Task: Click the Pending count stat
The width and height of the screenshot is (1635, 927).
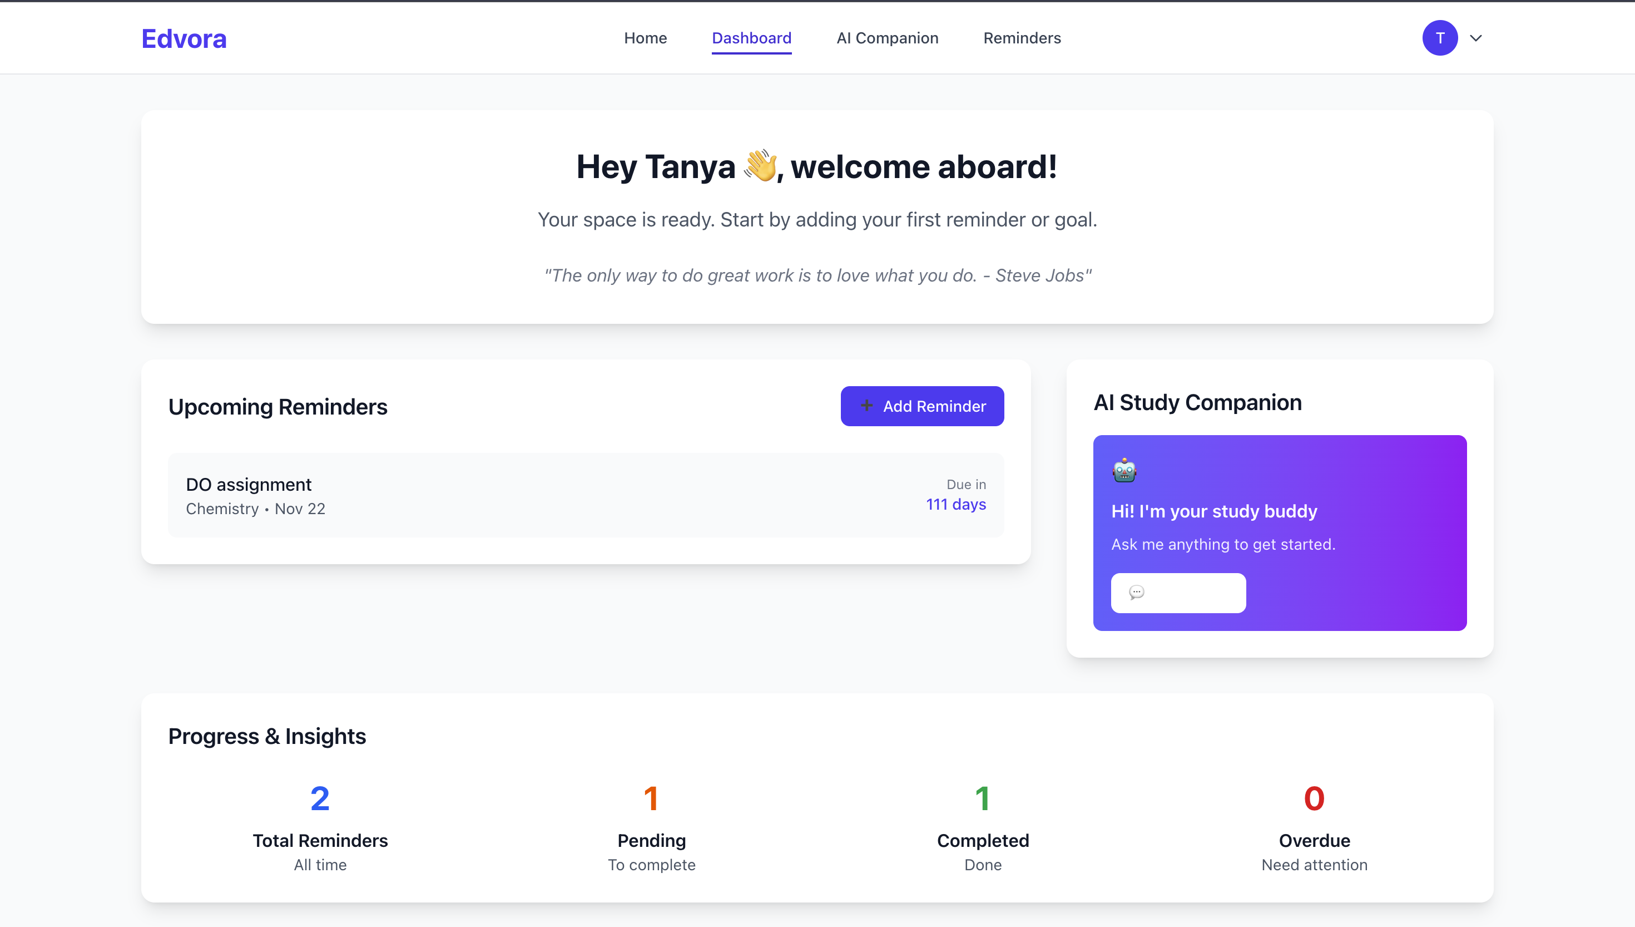Action: click(x=651, y=798)
